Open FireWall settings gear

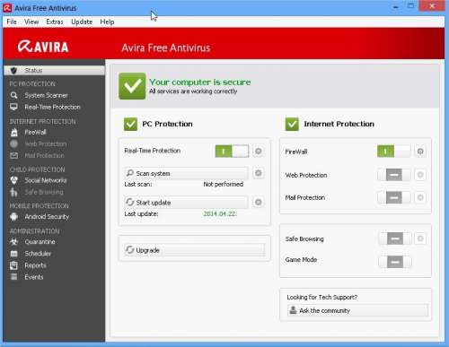[420, 152]
